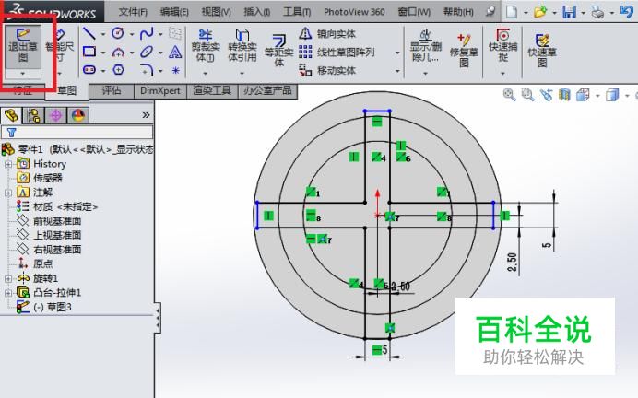Click the Save floppy-disk icon
This screenshot has height=398, width=638.
[x=569, y=12]
